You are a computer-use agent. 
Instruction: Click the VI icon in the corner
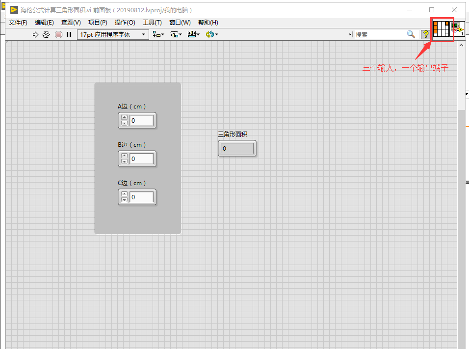[457, 29]
